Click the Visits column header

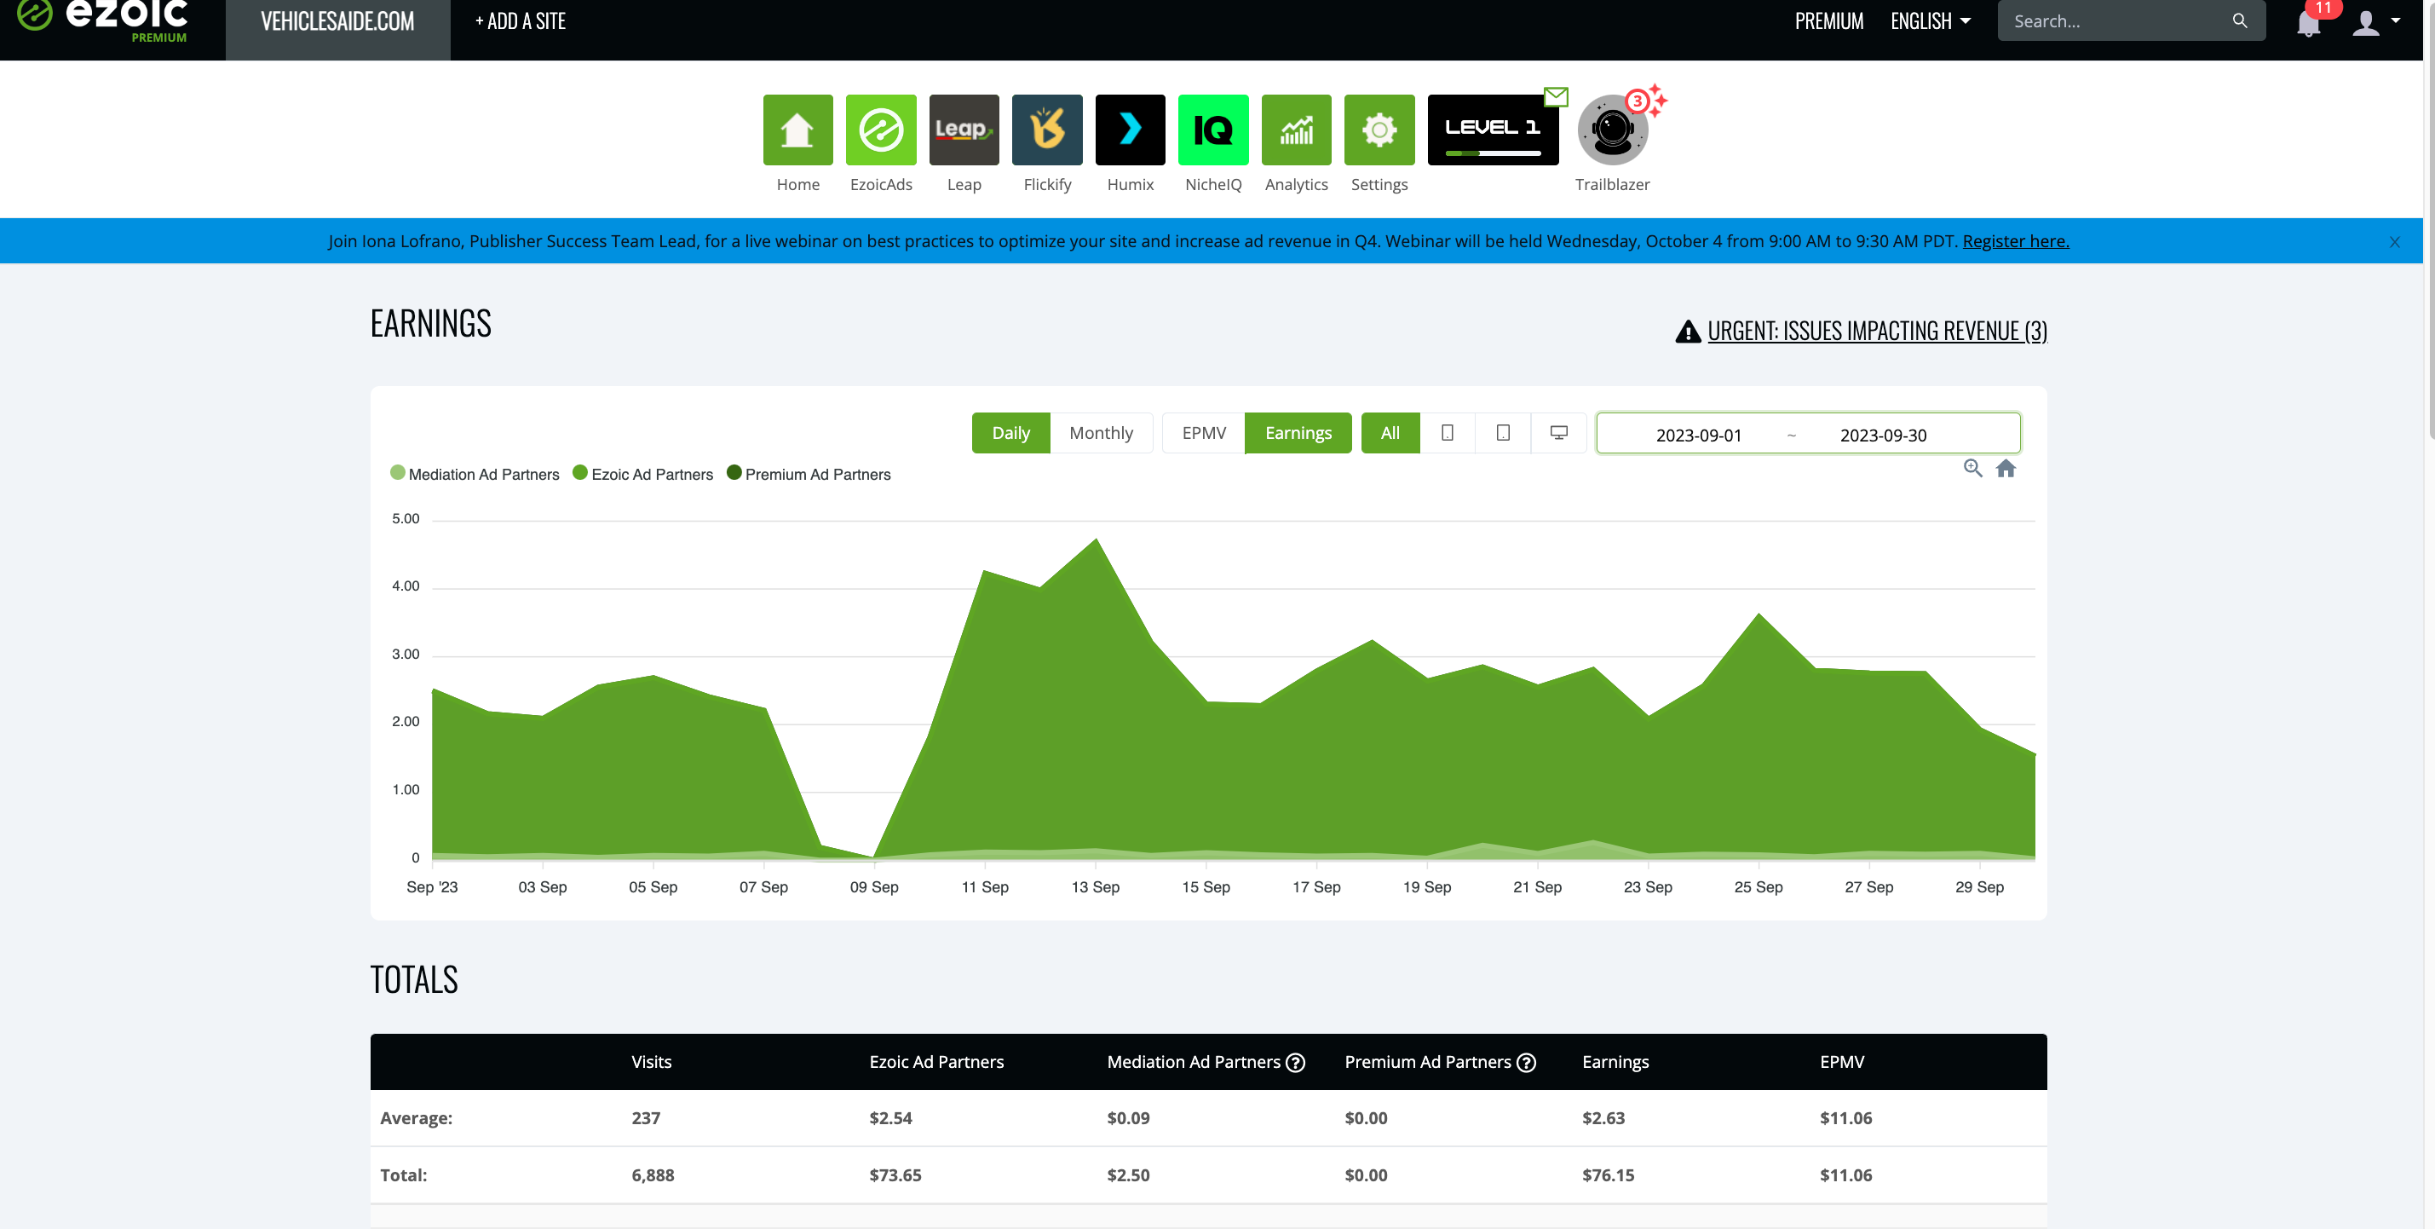(651, 1062)
